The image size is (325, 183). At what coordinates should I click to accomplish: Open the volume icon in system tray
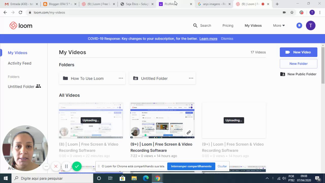click(x=284, y=178)
